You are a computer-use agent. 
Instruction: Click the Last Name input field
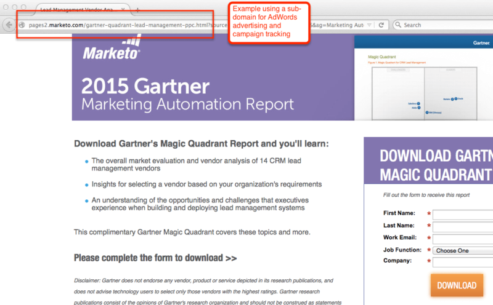click(x=463, y=226)
